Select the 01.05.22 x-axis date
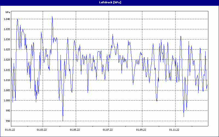The height and width of the screenshot is (137, 219). 75,129
